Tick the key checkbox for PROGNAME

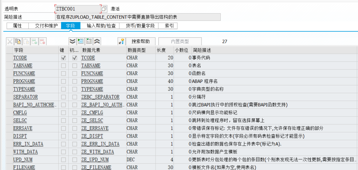pos(63,81)
